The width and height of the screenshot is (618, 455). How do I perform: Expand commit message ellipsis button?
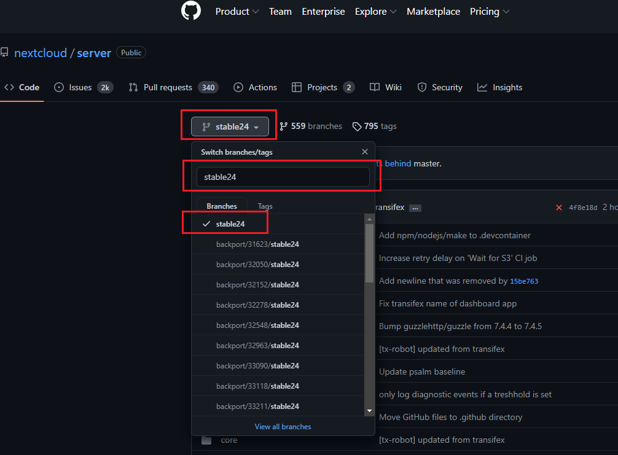pos(415,208)
